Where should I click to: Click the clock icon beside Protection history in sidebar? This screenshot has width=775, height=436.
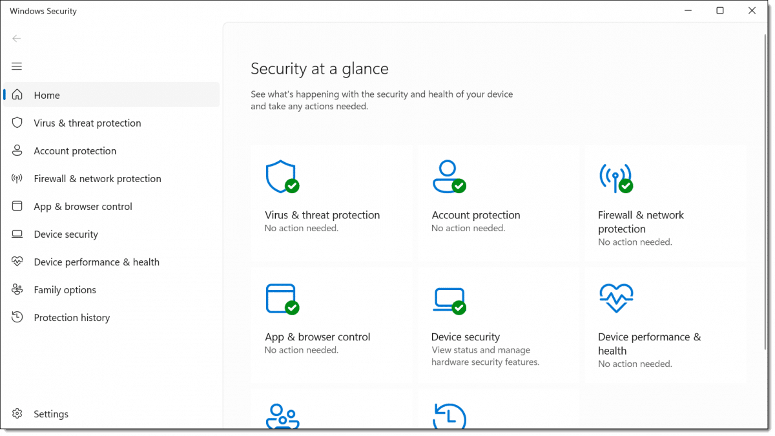click(17, 317)
